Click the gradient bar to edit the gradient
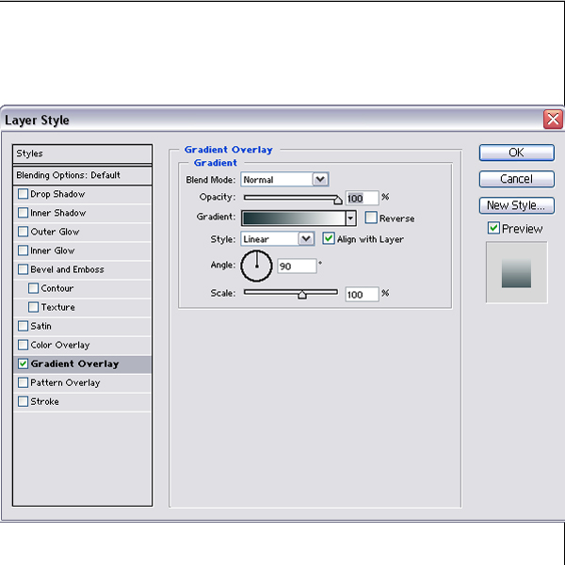This screenshot has height=565, width=565. tap(294, 218)
